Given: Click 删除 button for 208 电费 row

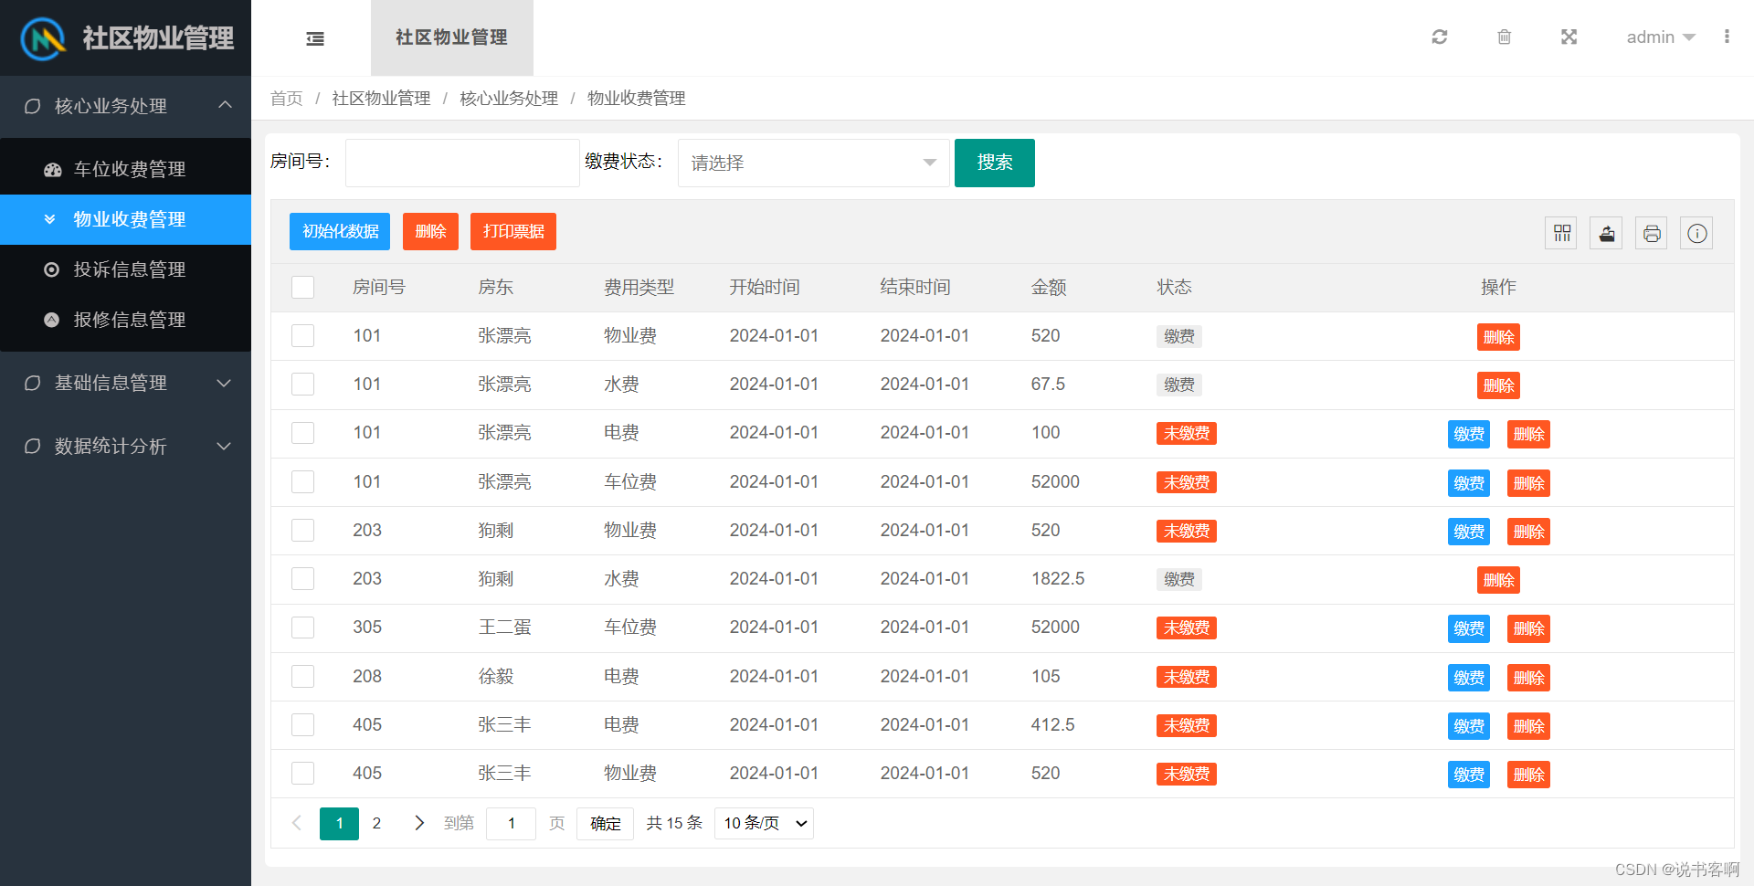Looking at the screenshot, I should click(1528, 678).
